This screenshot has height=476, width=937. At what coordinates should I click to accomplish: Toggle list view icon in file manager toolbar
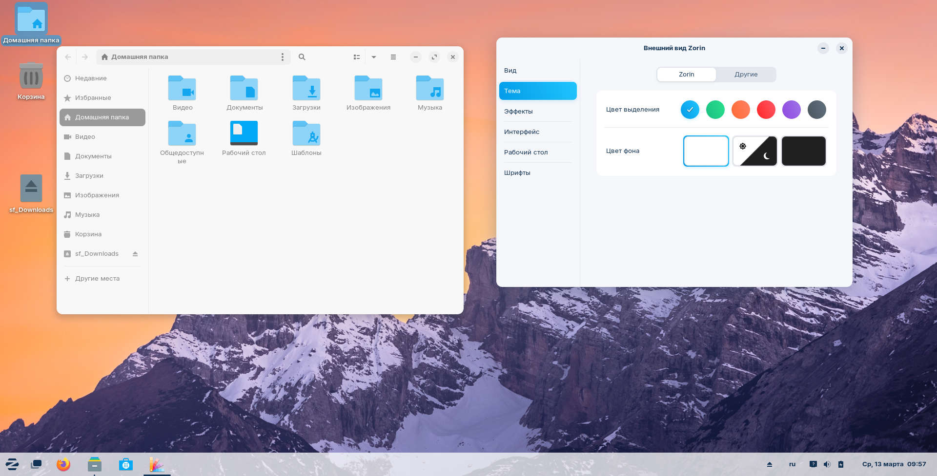point(357,57)
